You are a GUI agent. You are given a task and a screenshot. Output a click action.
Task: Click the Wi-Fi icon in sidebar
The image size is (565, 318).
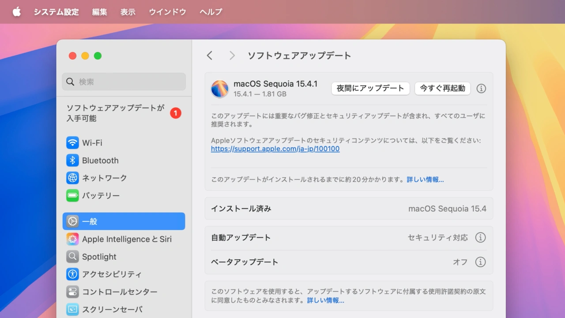click(72, 143)
